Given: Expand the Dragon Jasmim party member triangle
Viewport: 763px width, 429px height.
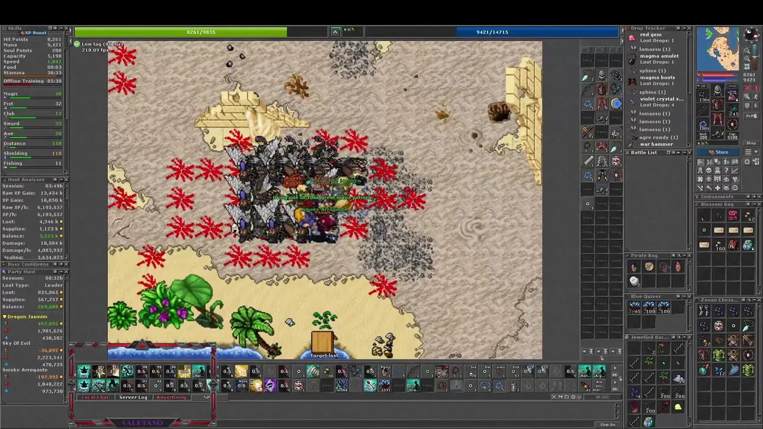Looking at the screenshot, I should 4,316.
